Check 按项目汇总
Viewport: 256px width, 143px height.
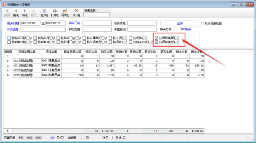pyautogui.click(x=110, y=42)
